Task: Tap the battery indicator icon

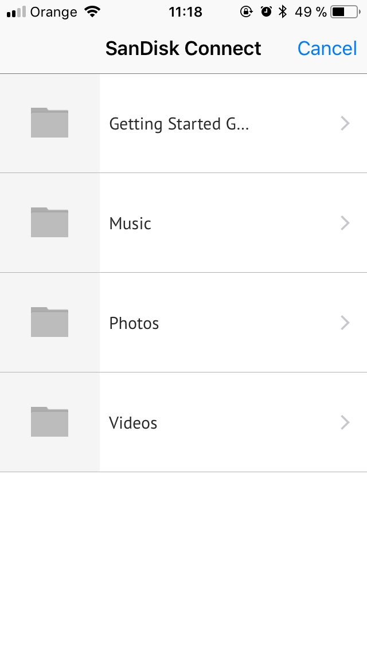Action: (346, 12)
